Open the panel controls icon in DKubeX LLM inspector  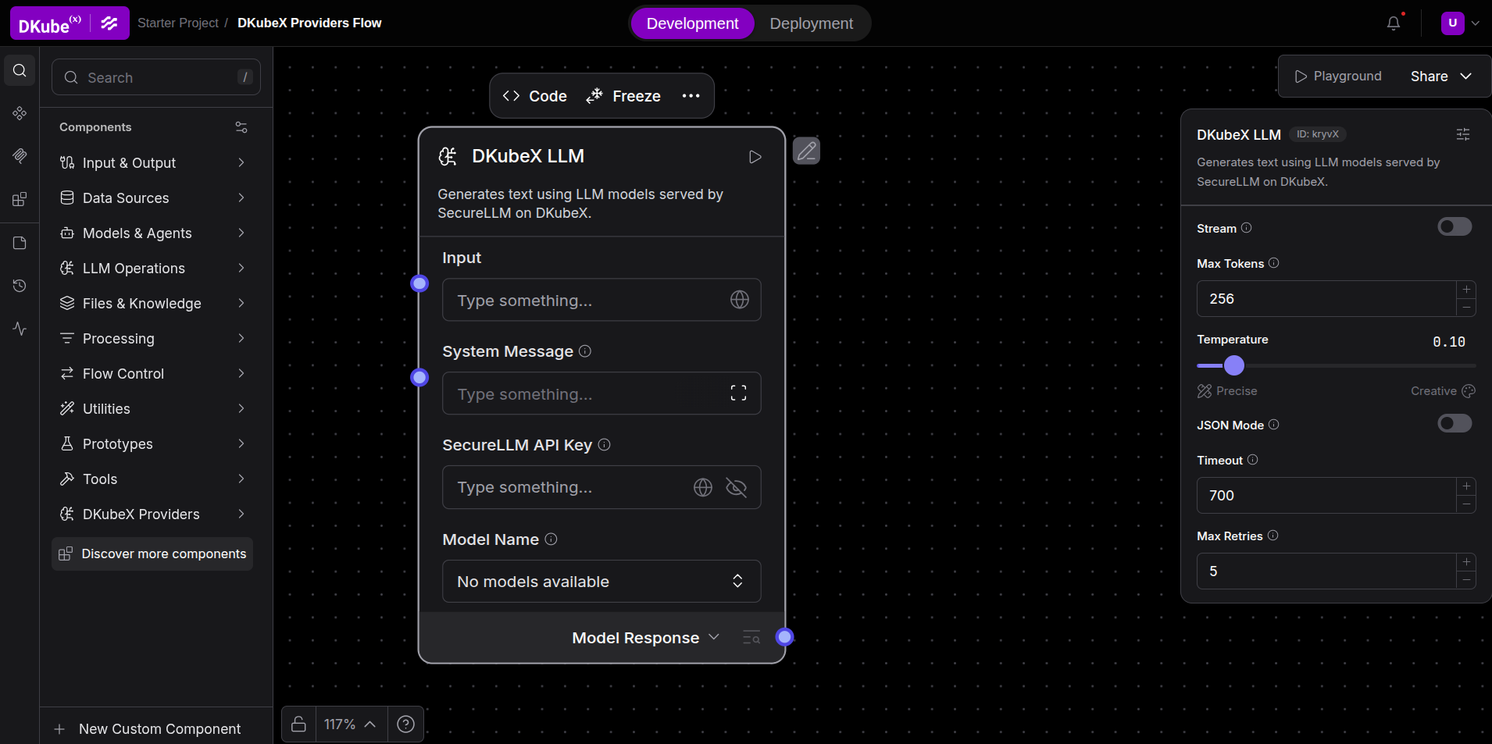click(x=1463, y=134)
